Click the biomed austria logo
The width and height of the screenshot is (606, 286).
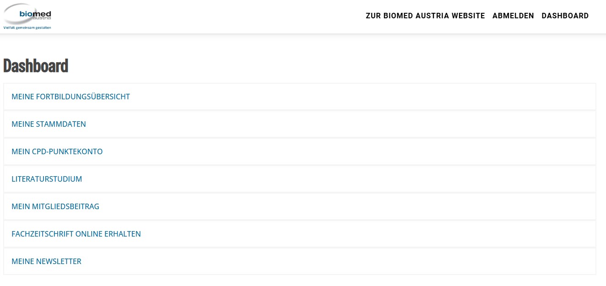[27, 14]
